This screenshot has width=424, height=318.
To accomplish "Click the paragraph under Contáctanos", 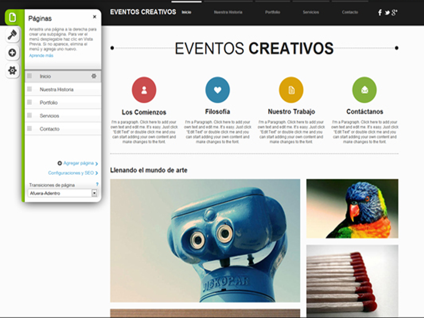I will pyautogui.click(x=365, y=132).
